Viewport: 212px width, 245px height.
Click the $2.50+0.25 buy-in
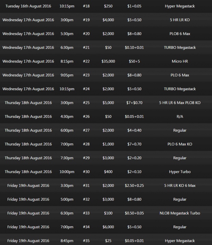134,186
